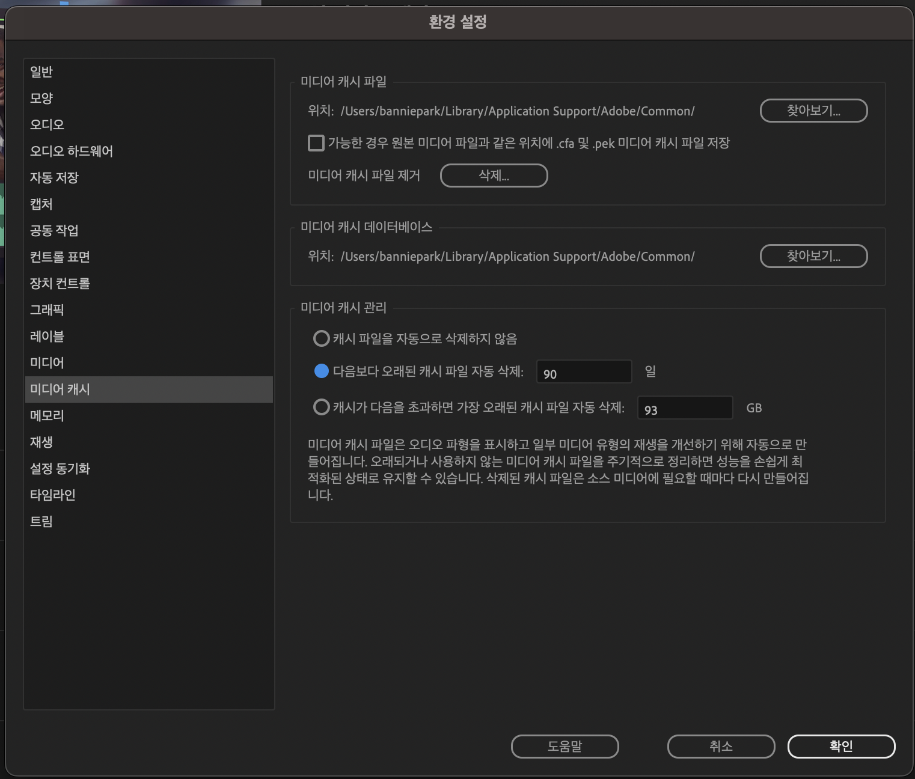Open 도움말 from the dialog footer
The height and width of the screenshot is (779, 915).
click(564, 746)
